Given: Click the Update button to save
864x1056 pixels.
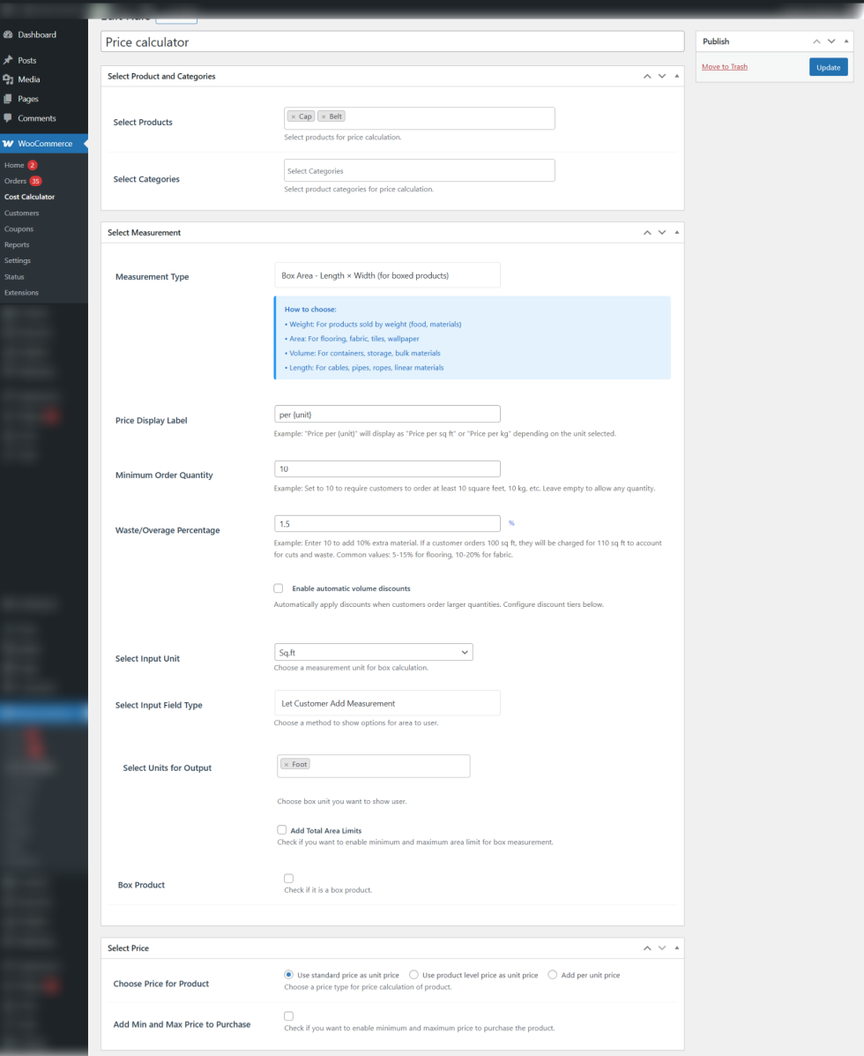Looking at the screenshot, I should point(828,66).
